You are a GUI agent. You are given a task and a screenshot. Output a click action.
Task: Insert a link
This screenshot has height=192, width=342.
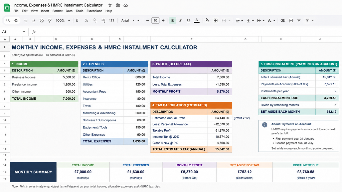tap(283, 20)
